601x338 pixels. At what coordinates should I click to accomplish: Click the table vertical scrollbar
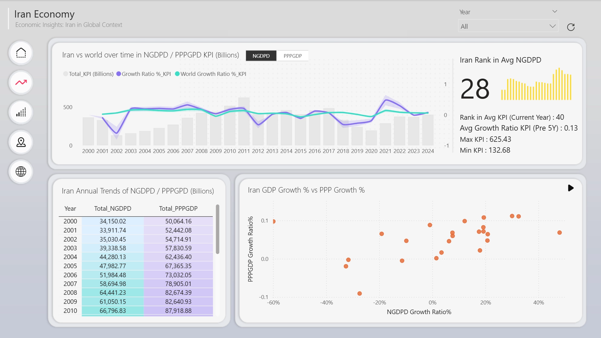(x=218, y=229)
